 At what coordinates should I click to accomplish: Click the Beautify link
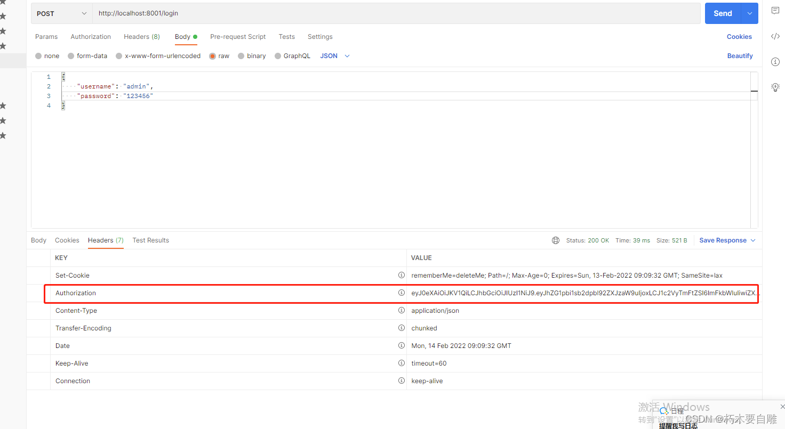click(x=740, y=56)
